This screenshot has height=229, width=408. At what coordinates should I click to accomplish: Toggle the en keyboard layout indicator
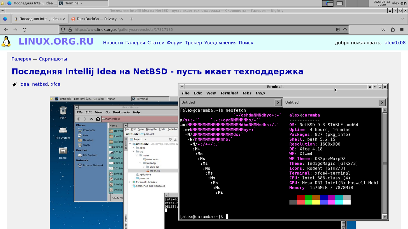coord(404,3)
